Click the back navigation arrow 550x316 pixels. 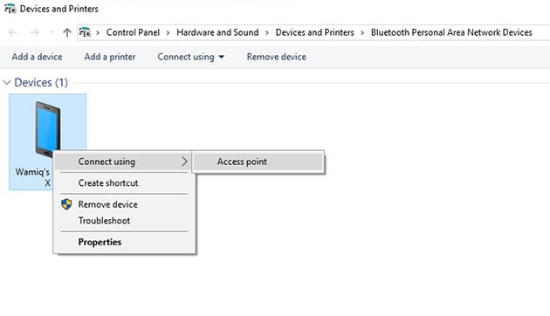pyautogui.click(x=12, y=32)
